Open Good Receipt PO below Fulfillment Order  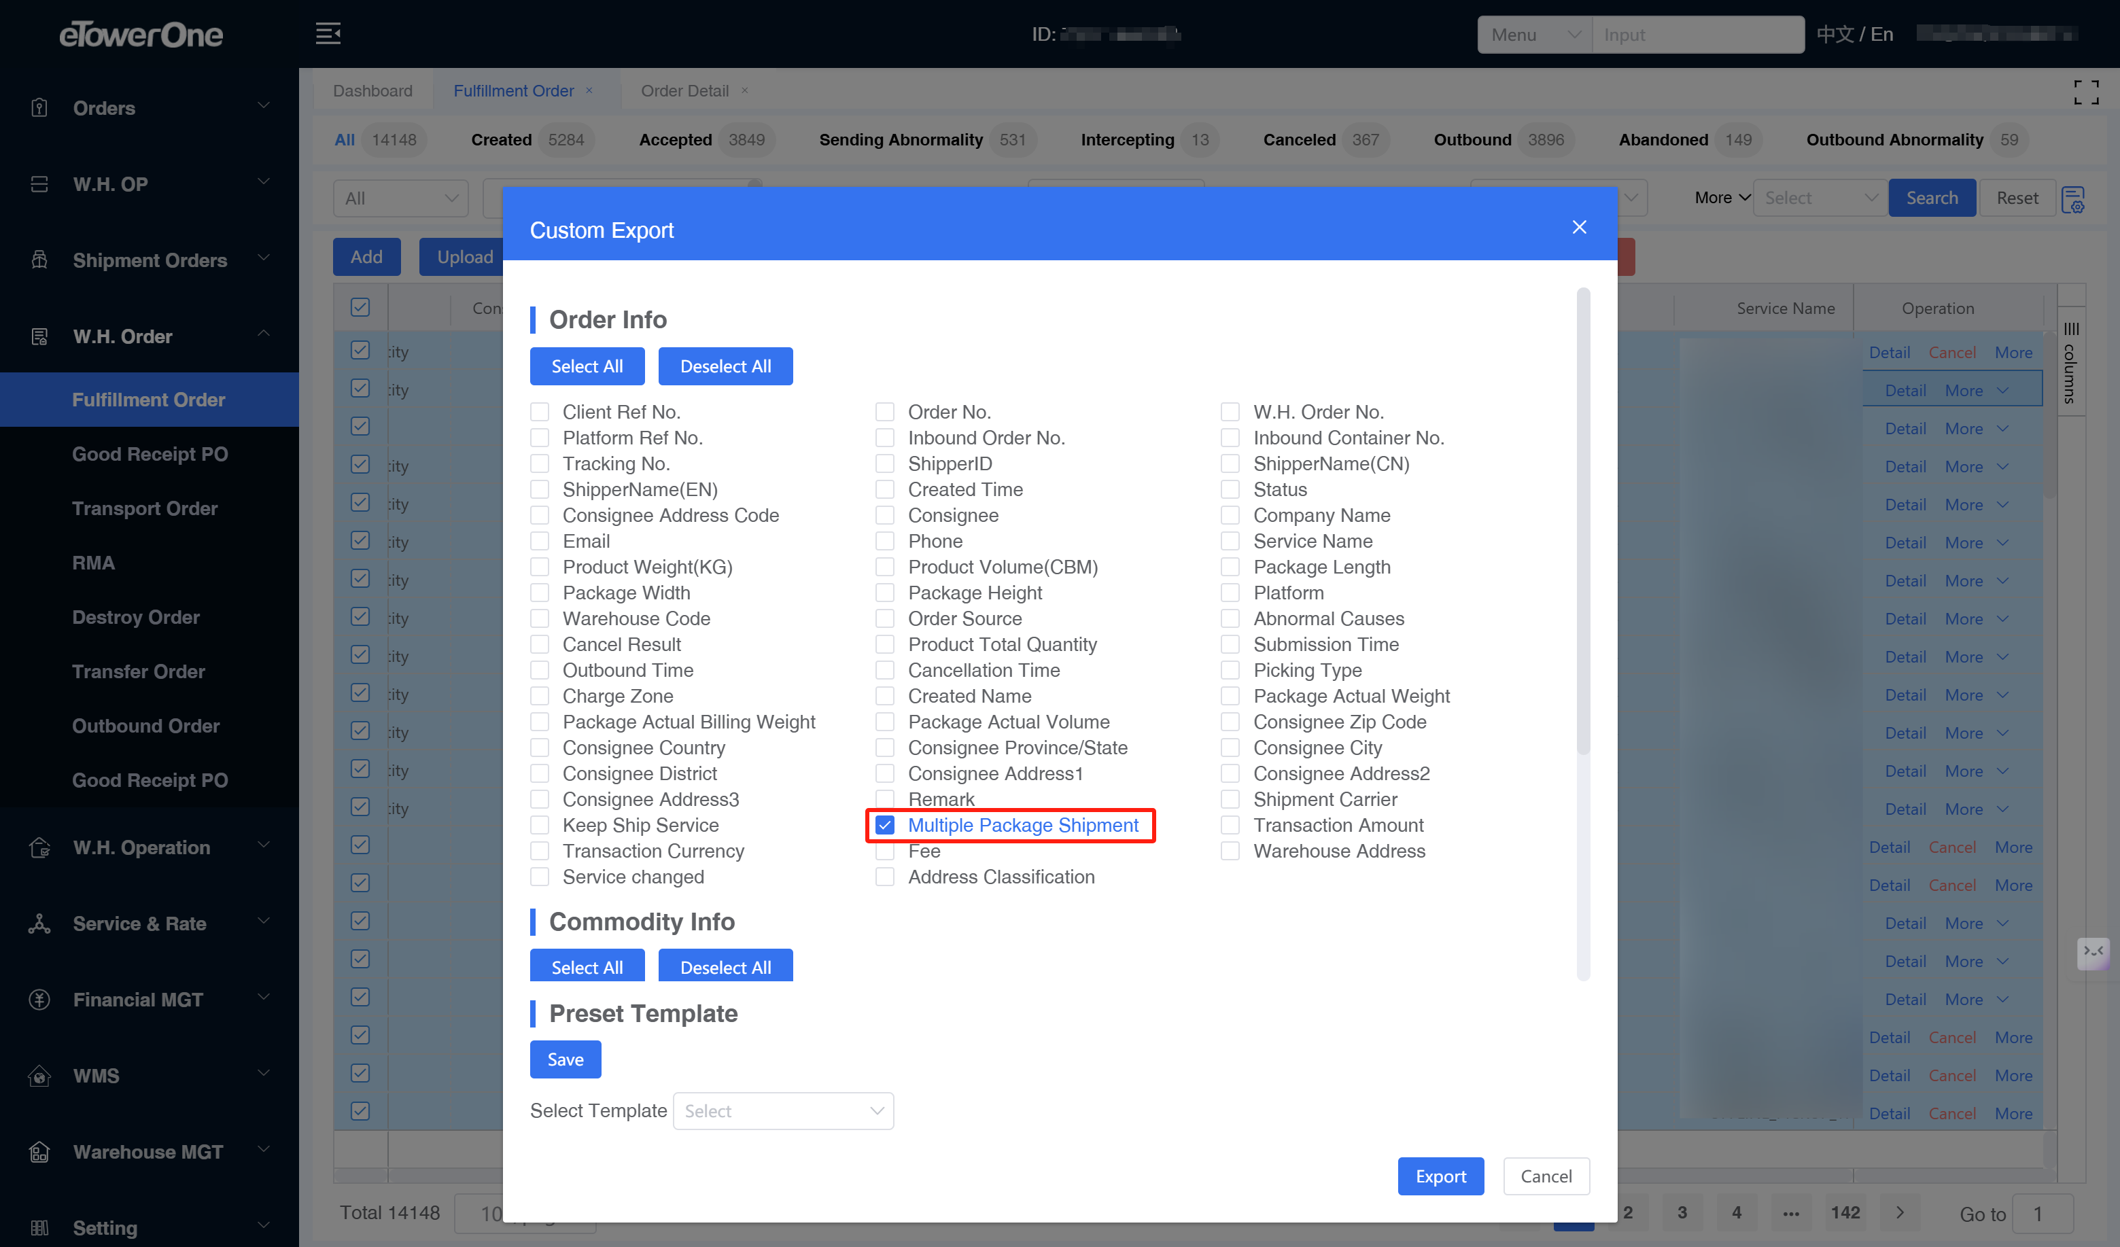pos(150,454)
